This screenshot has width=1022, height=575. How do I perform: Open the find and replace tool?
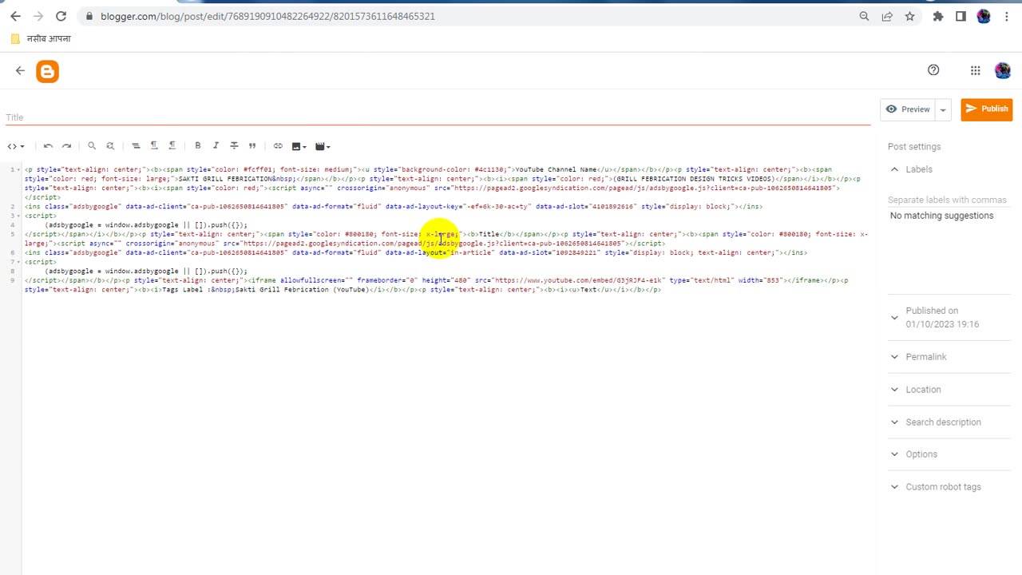pos(110,146)
